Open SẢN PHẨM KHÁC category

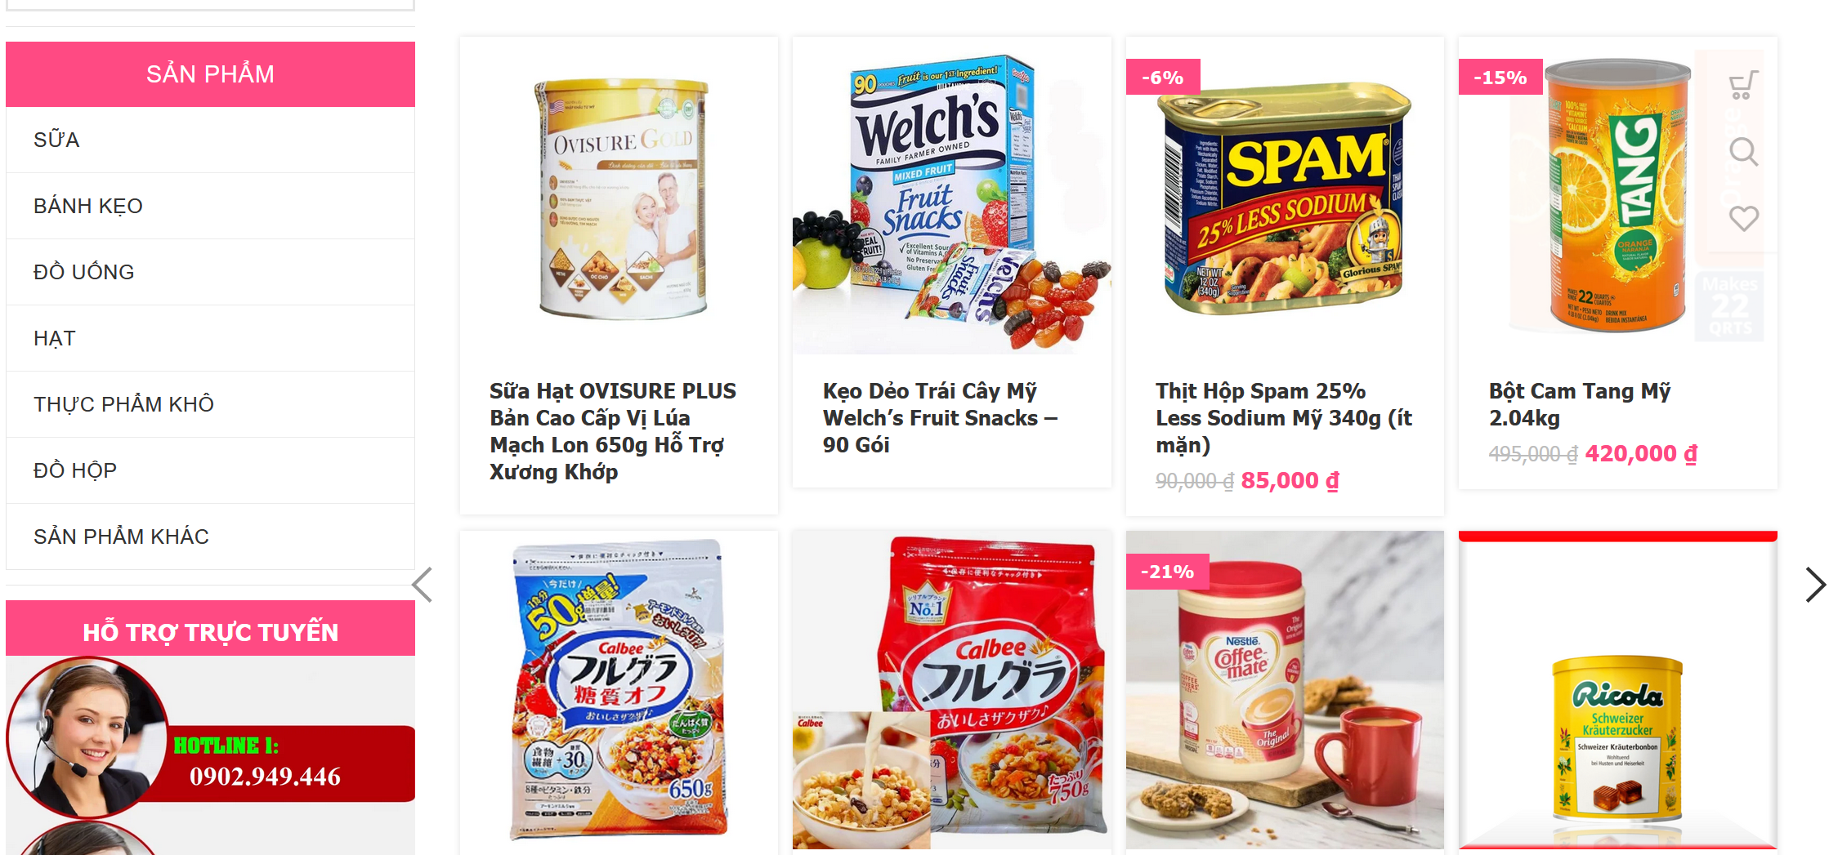click(x=210, y=537)
